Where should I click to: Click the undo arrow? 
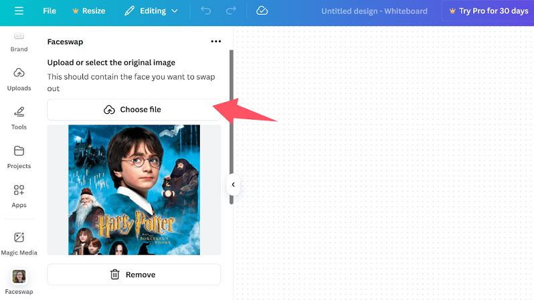click(x=205, y=11)
